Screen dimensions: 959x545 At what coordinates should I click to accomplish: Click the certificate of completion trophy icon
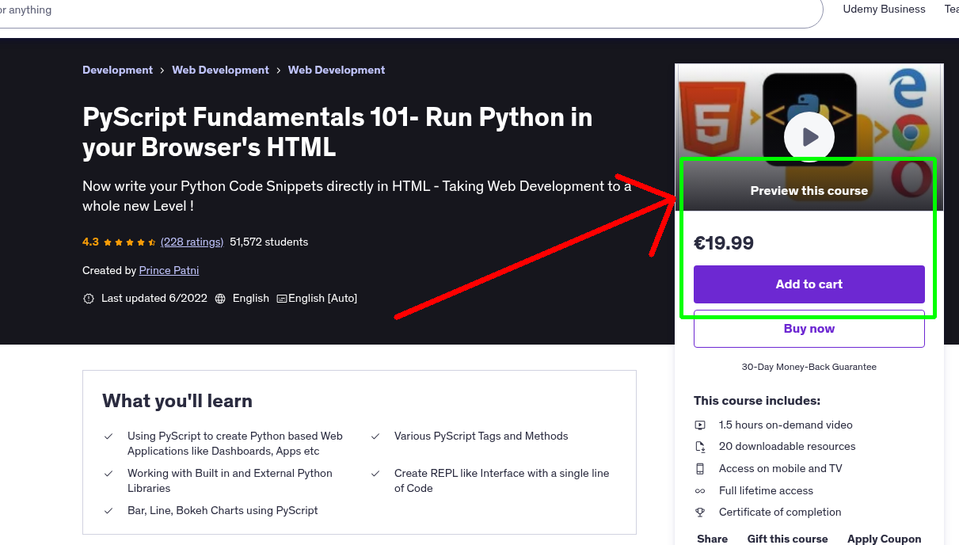[700, 512]
